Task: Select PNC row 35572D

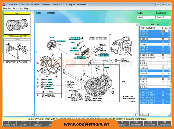Action: tap(155, 82)
